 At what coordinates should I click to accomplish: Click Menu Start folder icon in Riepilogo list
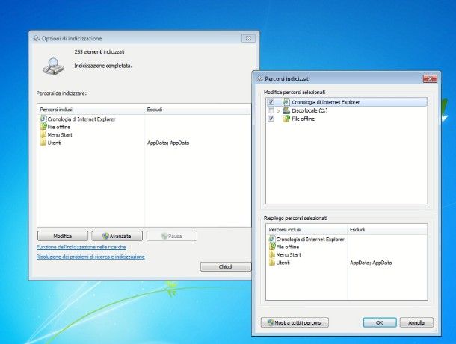click(x=271, y=254)
